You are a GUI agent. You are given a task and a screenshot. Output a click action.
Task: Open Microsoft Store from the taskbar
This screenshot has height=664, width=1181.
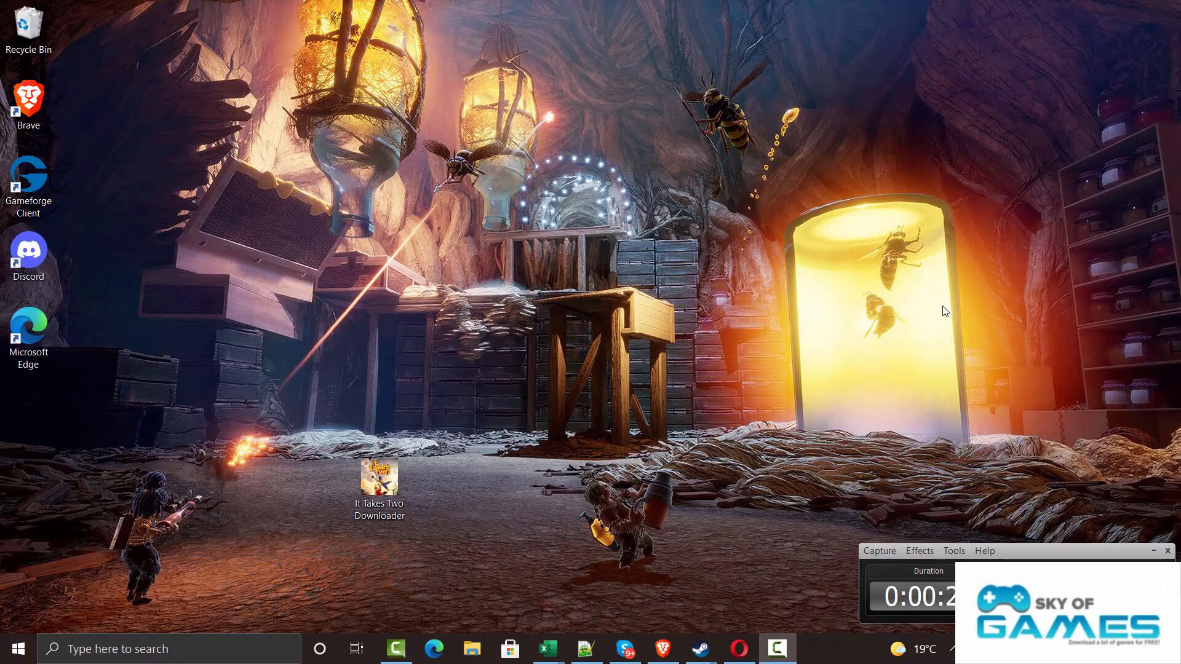coord(510,649)
